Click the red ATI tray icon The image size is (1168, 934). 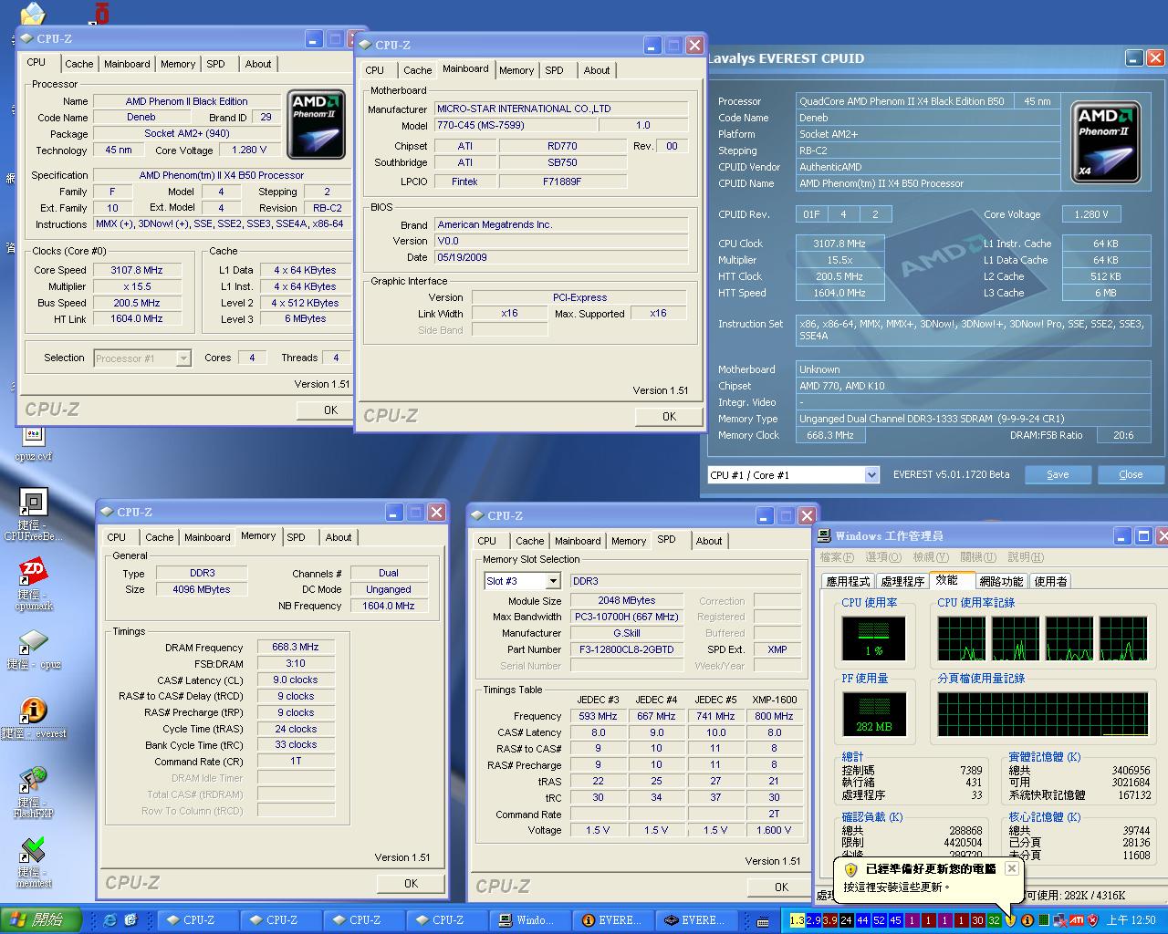(x=1076, y=920)
